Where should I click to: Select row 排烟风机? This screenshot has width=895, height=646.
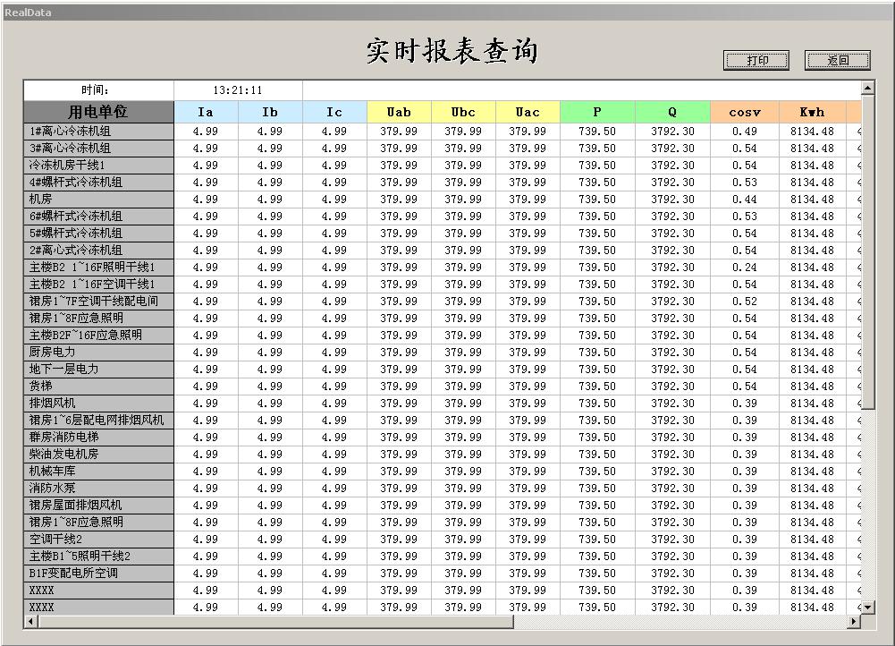click(x=98, y=404)
